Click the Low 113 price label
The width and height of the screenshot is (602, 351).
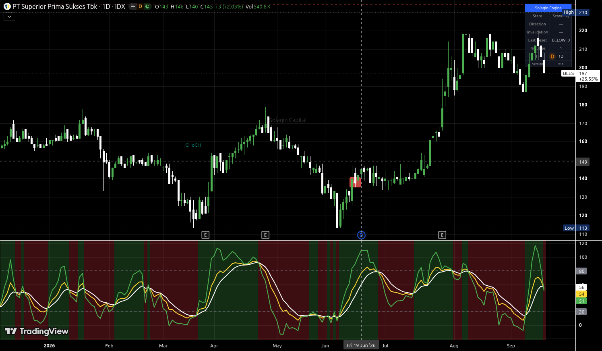[x=576, y=228]
